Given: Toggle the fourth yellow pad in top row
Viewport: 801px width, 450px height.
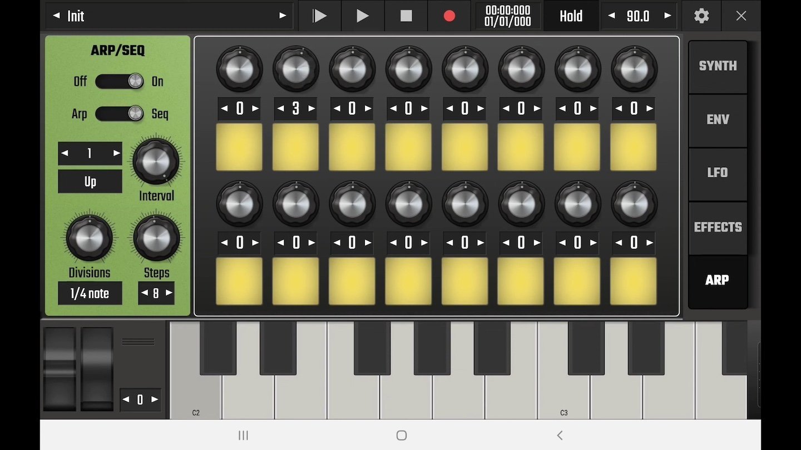Looking at the screenshot, I should coord(408,147).
